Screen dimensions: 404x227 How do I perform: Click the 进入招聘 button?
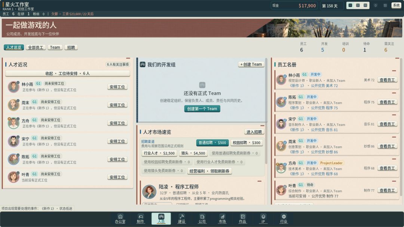254,132
